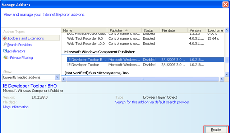Switch to the Accelerators category
Screen dimensions: 230x133
click(16, 51)
